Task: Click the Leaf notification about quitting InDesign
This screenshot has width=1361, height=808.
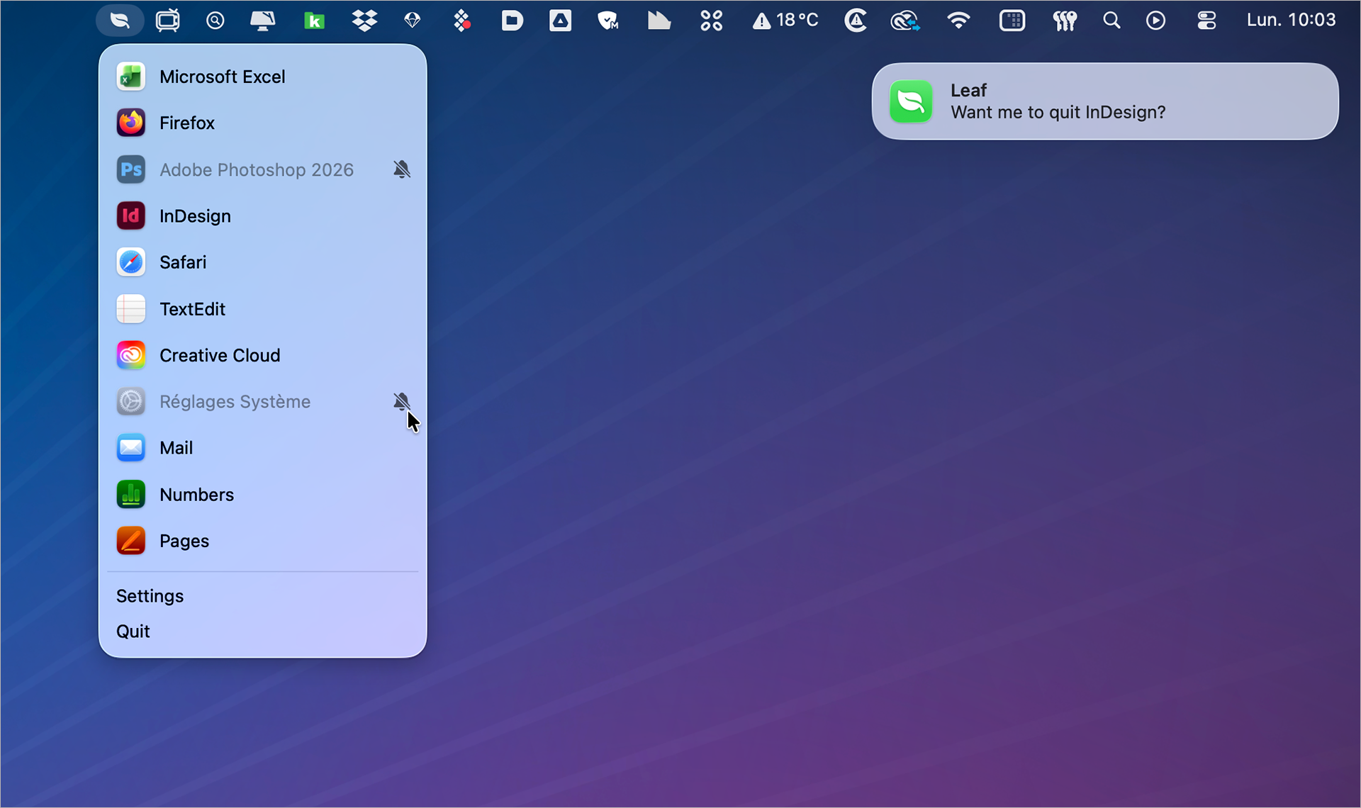Action: [x=1105, y=101]
